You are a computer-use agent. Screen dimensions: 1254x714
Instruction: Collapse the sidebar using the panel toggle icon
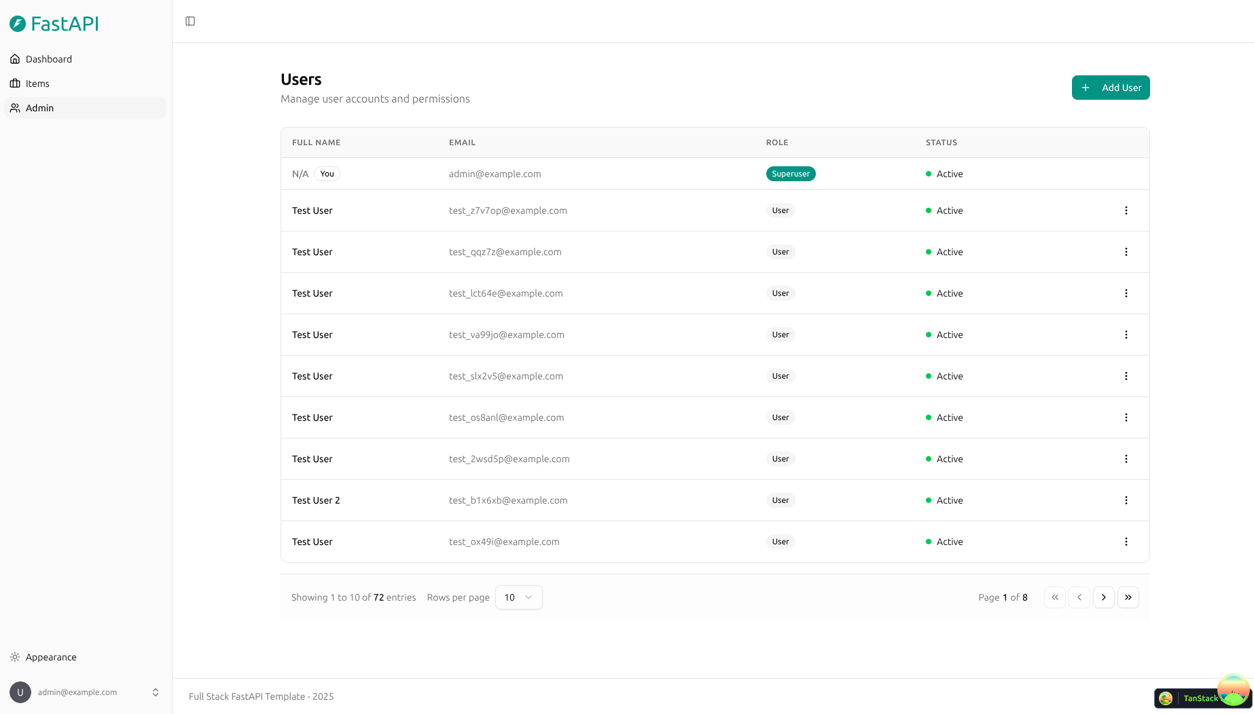pos(190,21)
